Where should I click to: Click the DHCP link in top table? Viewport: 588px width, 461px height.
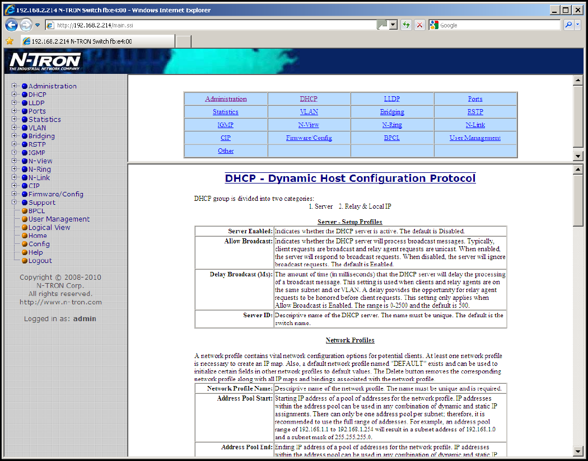pyautogui.click(x=309, y=99)
